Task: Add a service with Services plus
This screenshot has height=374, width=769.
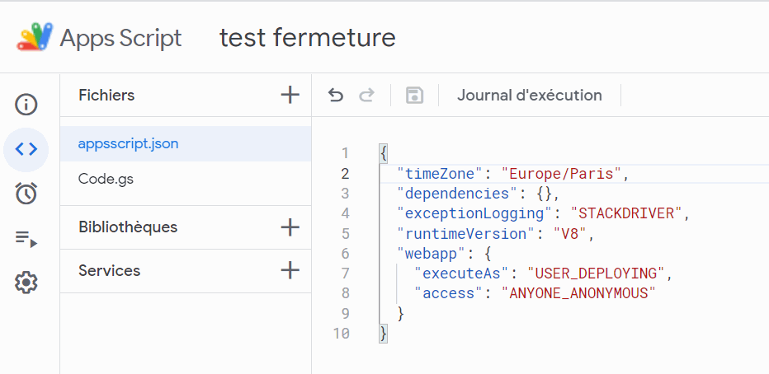Action: (290, 270)
